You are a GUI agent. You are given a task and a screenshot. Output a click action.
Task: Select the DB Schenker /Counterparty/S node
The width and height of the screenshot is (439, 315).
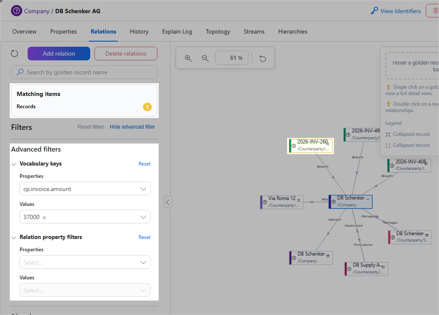coord(410,237)
